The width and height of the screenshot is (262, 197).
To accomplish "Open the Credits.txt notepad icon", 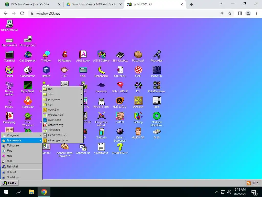I will (101, 149).
